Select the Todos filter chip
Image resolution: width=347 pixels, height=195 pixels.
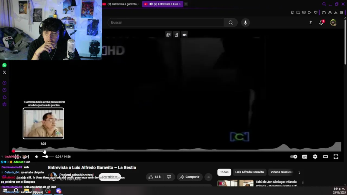click(224, 172)
